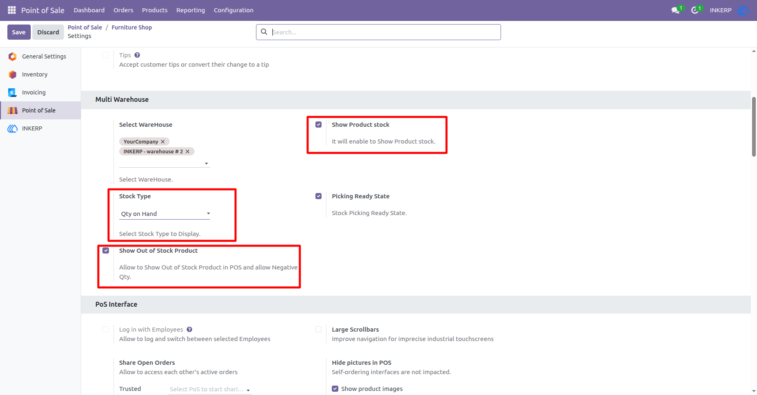Image resolution: width=757 pixels, height=395 pixels.
Task: Go to Point of Sale breadcrumb link
Action: point(85,27)
